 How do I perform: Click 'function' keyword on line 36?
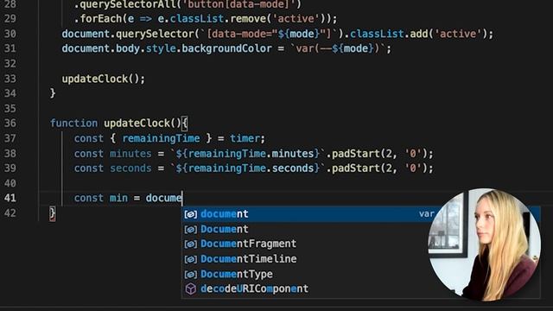(x=73, y=124)
